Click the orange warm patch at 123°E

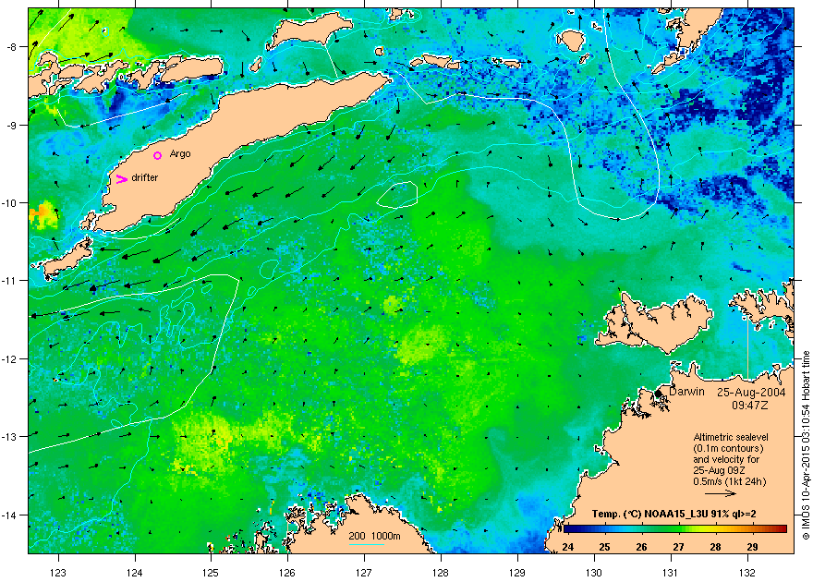click(x=43, y=214)
